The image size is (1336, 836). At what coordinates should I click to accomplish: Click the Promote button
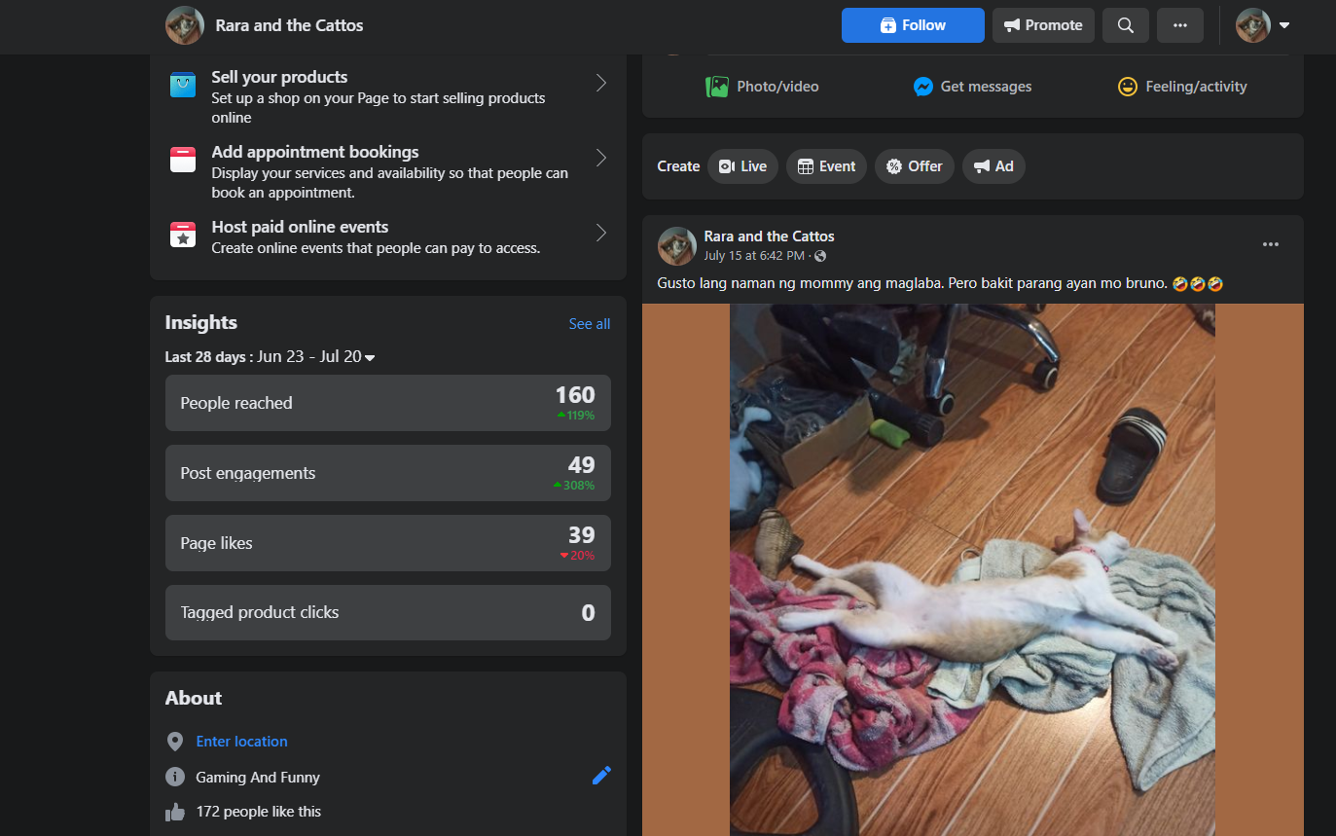click(1043, 25)
